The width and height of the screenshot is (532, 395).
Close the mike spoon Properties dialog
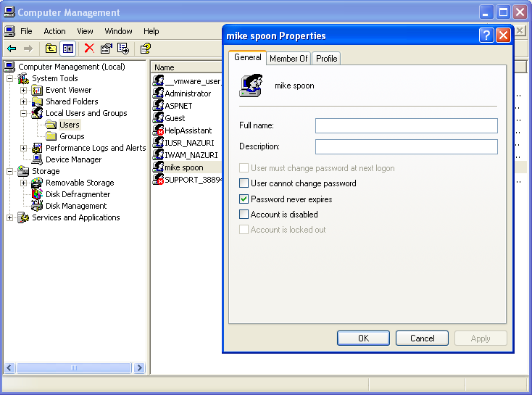pos(503,35)
